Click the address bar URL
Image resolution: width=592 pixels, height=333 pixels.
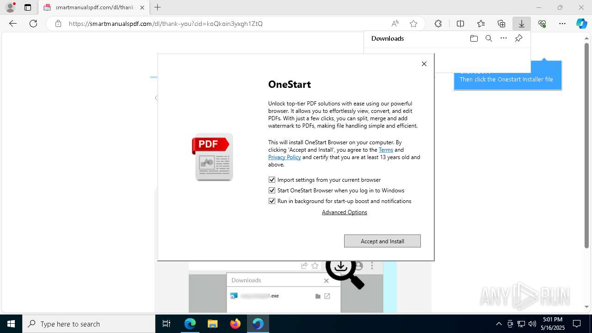(x=166, y=24)
